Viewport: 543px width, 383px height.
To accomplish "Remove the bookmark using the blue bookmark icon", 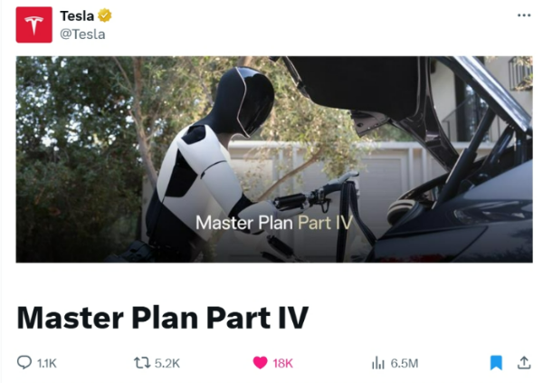I will point(496,363).
